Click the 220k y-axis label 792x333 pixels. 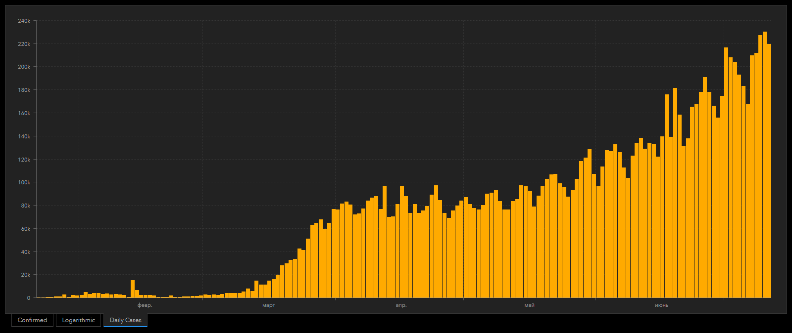(x=24, y=44)
